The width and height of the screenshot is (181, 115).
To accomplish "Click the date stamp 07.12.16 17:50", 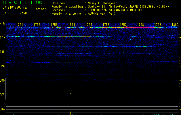I will 14,13.
